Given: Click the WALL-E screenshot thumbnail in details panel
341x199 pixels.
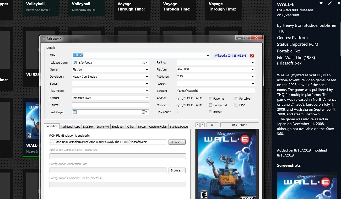Looking at the screenshot, I should (307, 185).
